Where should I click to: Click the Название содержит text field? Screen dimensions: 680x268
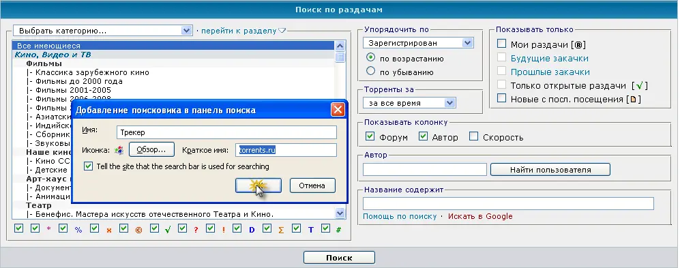[508, 204]
